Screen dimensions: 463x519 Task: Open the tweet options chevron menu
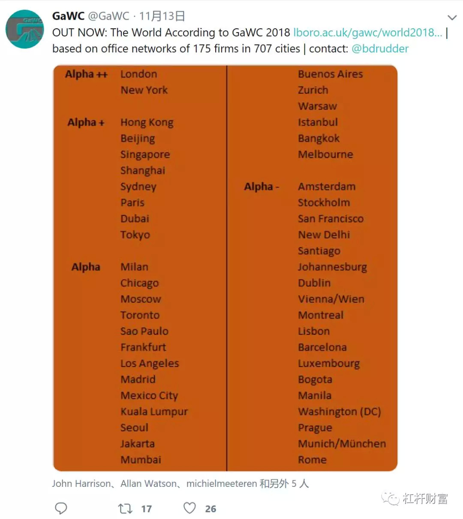click(x=452, y=18)
